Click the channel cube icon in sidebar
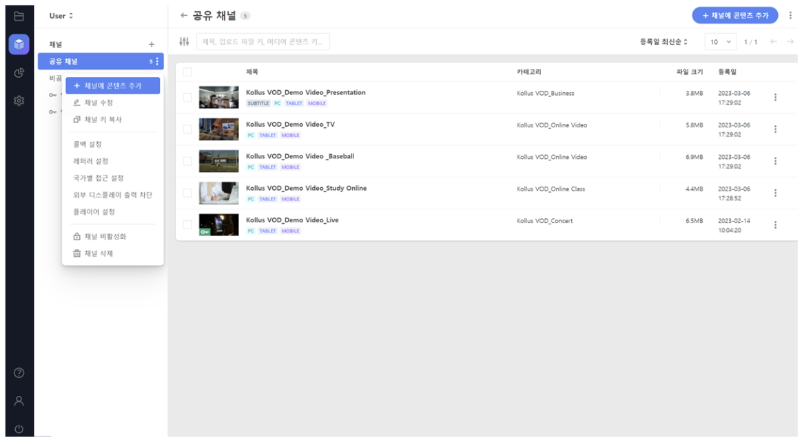802x444 pixels. [x=19, y=44]
